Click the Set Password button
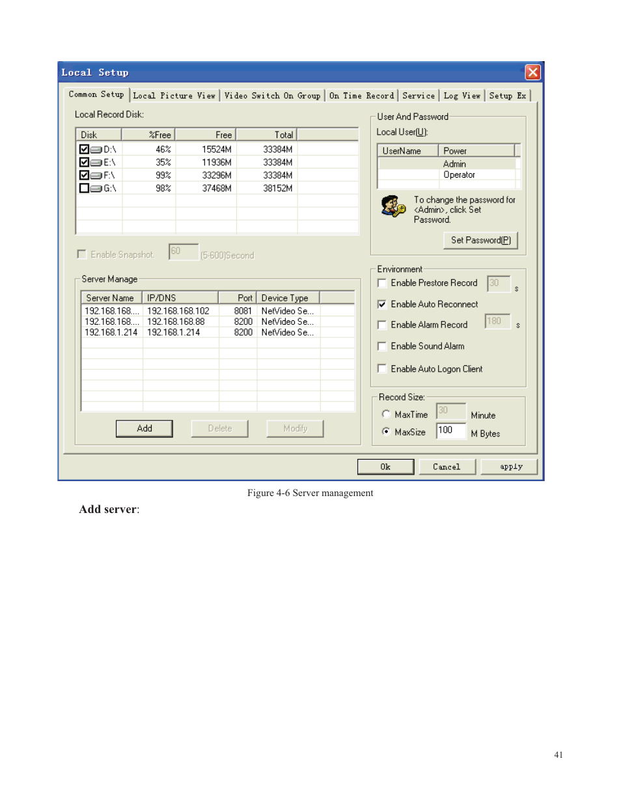 (480, 240)
